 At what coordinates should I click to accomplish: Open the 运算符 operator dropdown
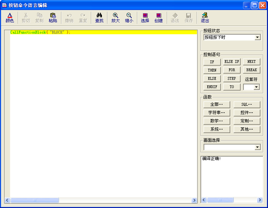pos(256,87)
